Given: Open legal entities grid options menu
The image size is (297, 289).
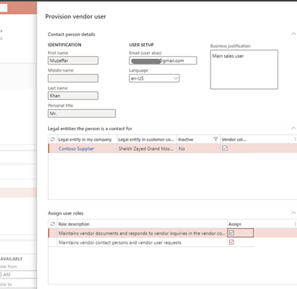Looking at the screenshot, I should tap(295, 139).
